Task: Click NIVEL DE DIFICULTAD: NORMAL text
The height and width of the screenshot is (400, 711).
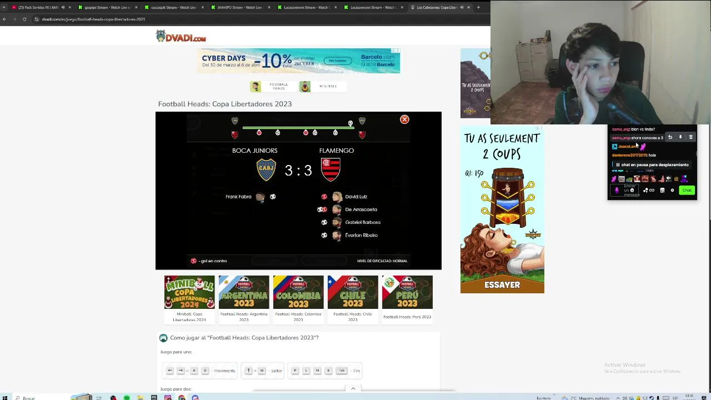Action: (382, 261)
